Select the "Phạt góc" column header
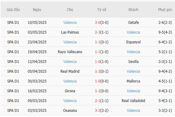Viewport: 175px width, 117px height. coord(165,10)
